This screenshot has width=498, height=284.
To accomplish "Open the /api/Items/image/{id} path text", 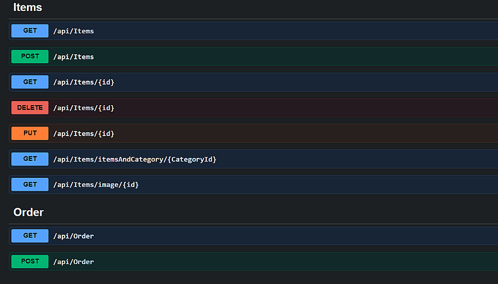I will coord(96,185).
